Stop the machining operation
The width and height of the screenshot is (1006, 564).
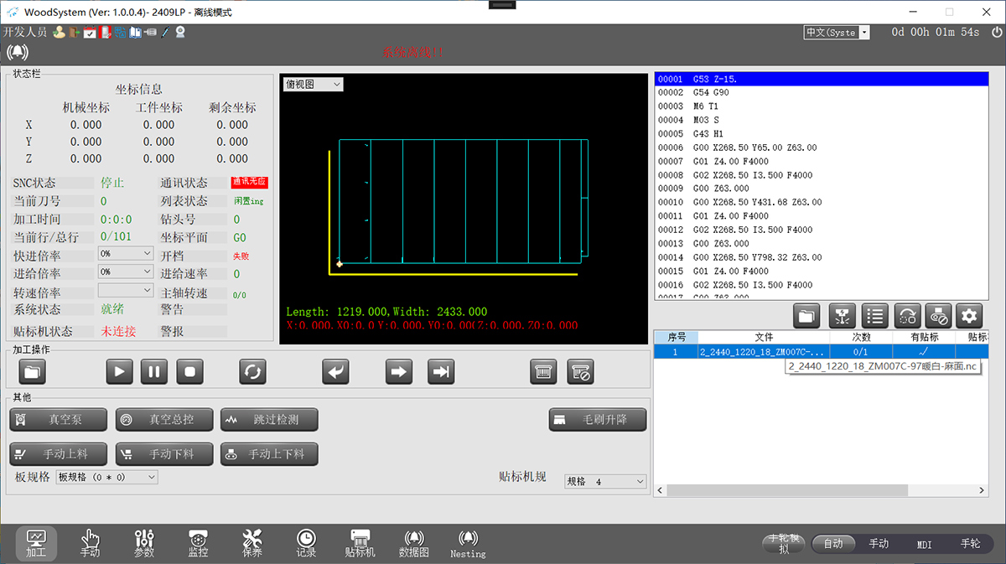point(189,371)
